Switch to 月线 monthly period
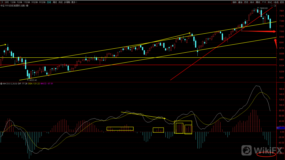This screenshot has width=285, height=160. point(60,2)
